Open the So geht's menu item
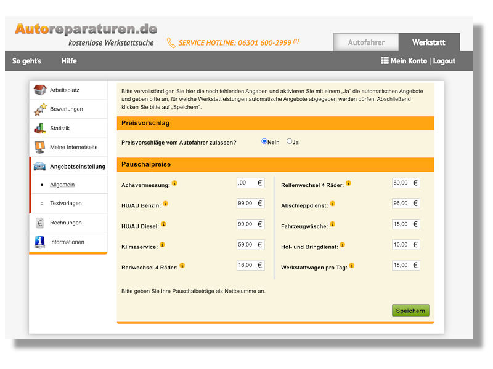 click(x=26, y=61)
